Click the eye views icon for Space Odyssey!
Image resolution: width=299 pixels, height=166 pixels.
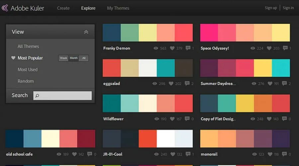pos(253,48)
